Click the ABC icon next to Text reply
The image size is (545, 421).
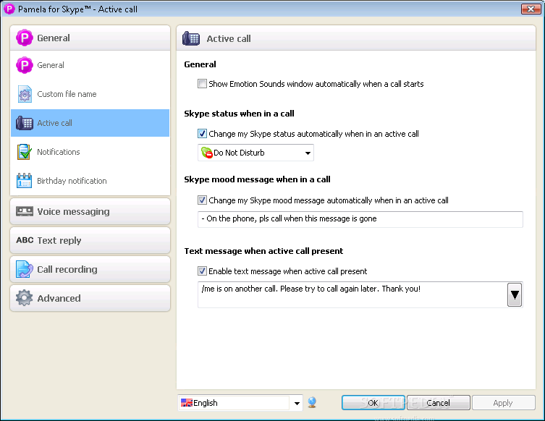click(25, 240)
